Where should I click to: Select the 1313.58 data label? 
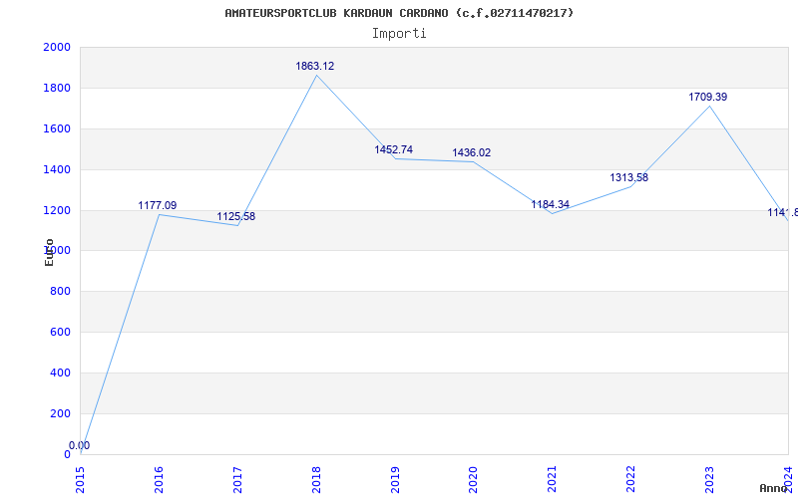pos(629,178)
